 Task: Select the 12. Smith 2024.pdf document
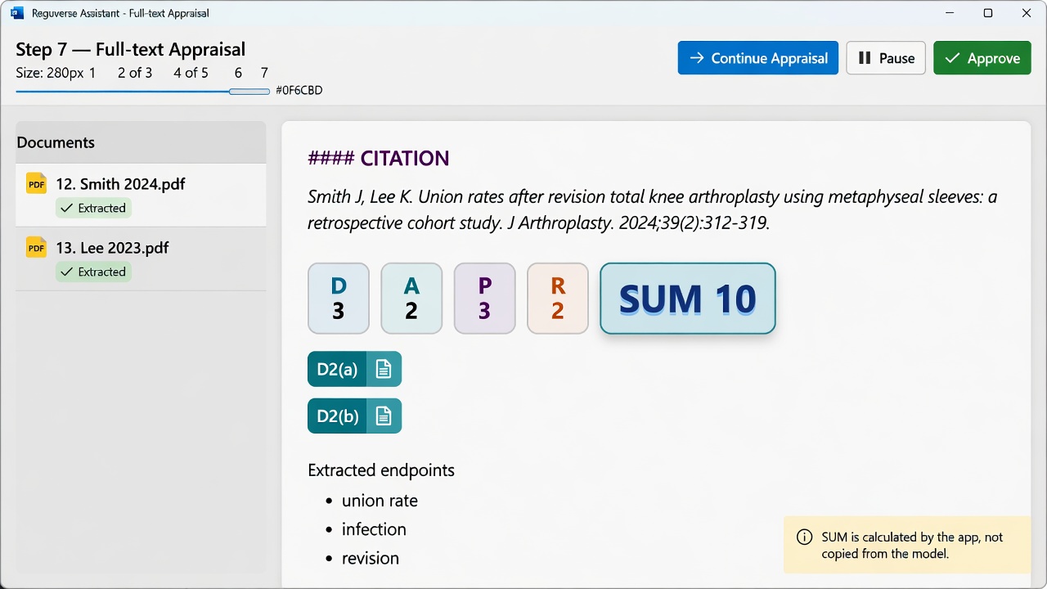point(141,195)
